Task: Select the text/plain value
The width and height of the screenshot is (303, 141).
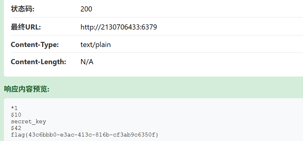Action: [95, 45]
